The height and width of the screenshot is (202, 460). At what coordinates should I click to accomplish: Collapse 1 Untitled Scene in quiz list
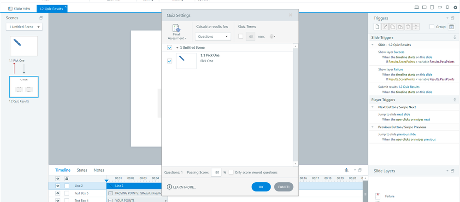[177, 47]
